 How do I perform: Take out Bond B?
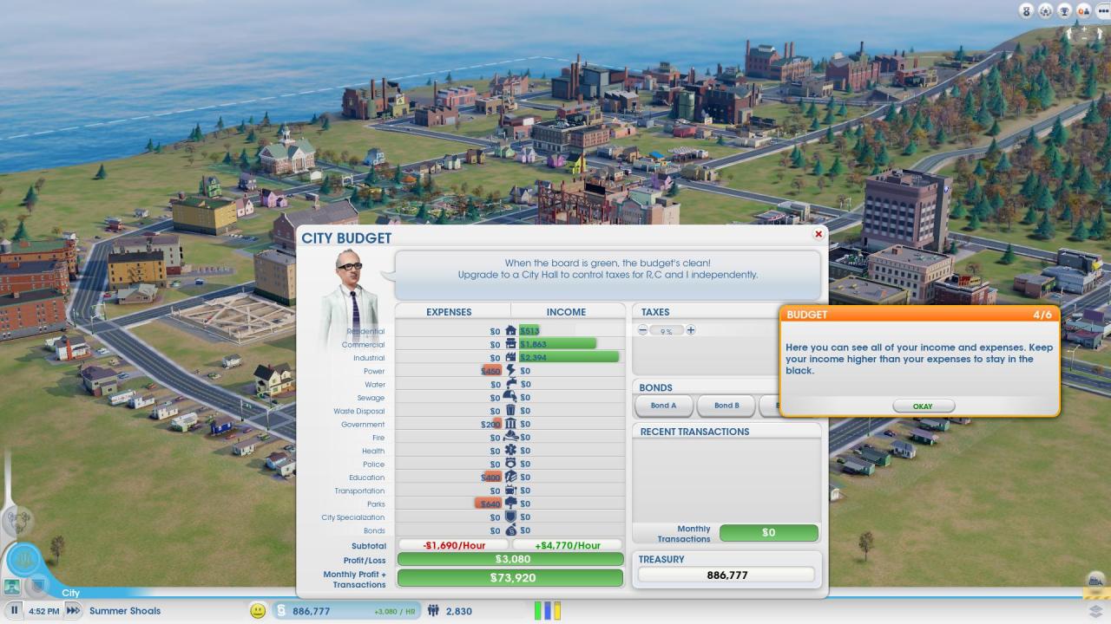click(726, 406)
